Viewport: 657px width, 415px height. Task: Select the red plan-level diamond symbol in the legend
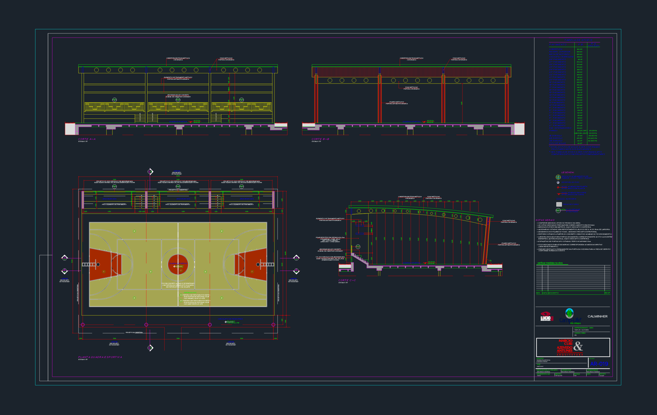(558, 187)
